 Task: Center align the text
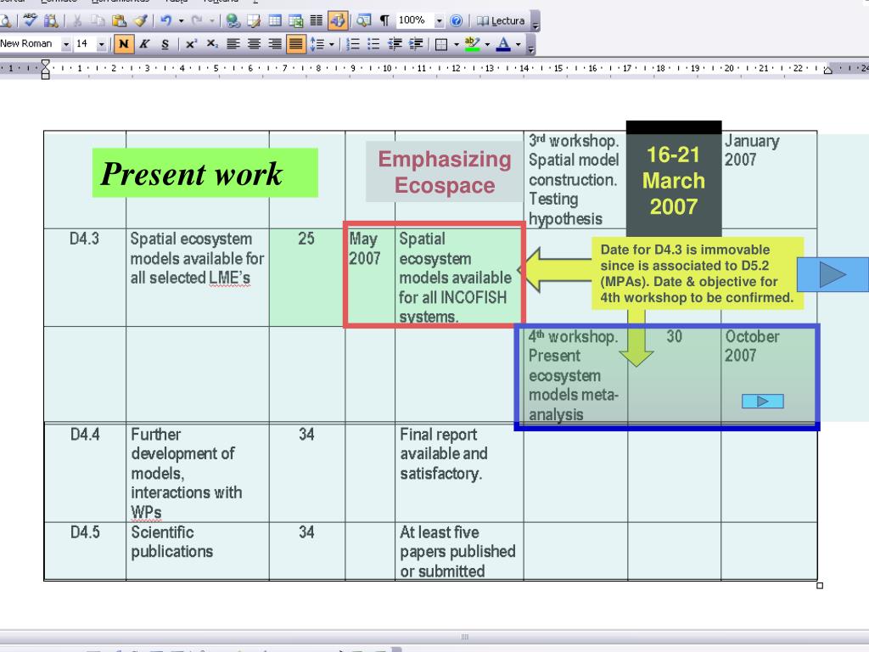254,44
